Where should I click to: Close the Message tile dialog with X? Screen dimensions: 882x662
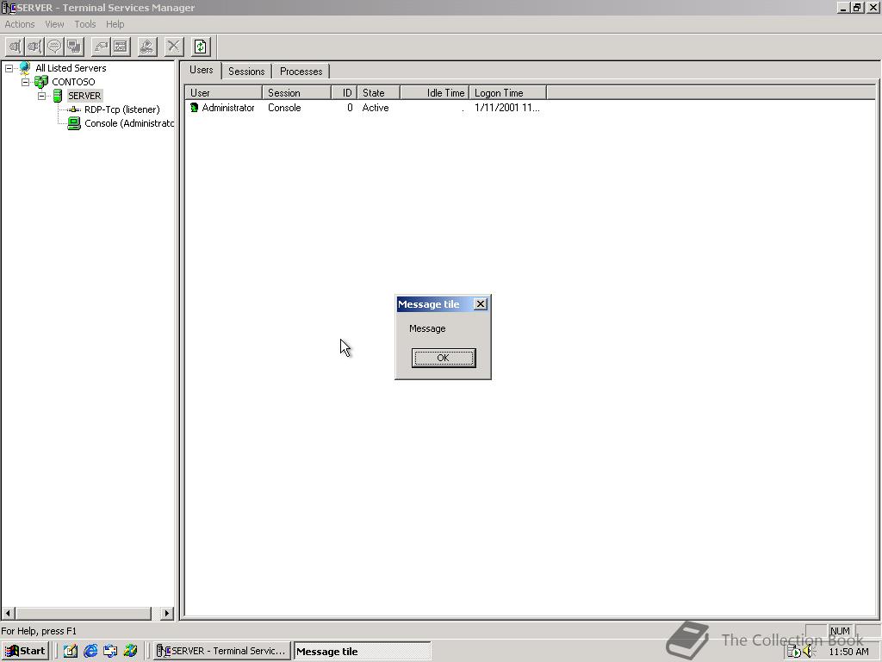coord(481,304)
